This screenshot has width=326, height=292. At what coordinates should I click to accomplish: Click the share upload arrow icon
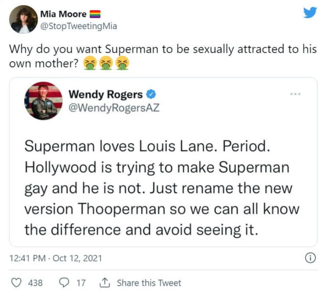coord(106,282)
